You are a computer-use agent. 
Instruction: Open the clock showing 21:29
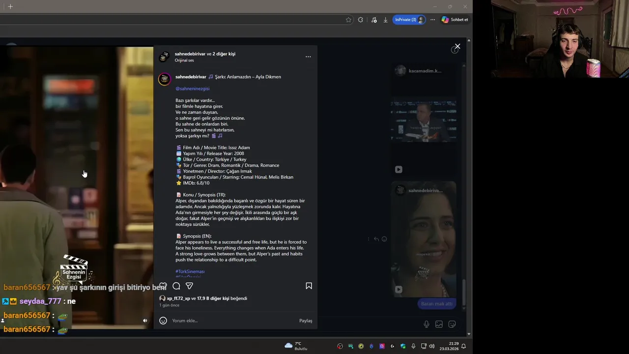(449, 346)
